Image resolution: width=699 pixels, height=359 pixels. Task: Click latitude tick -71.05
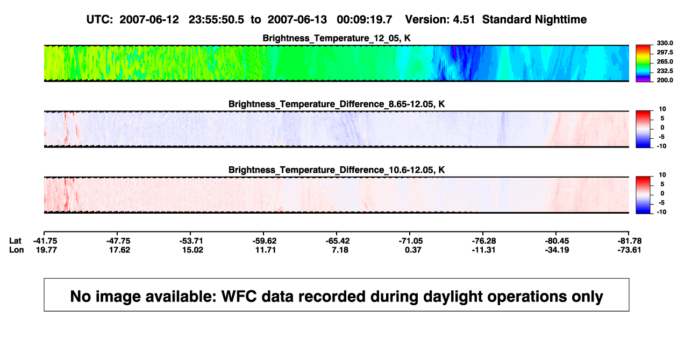(410, 241)
